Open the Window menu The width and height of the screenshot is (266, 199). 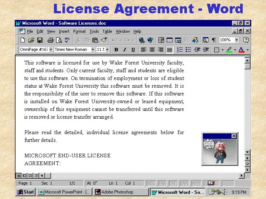pyautogui.click(x=123, y=31)
